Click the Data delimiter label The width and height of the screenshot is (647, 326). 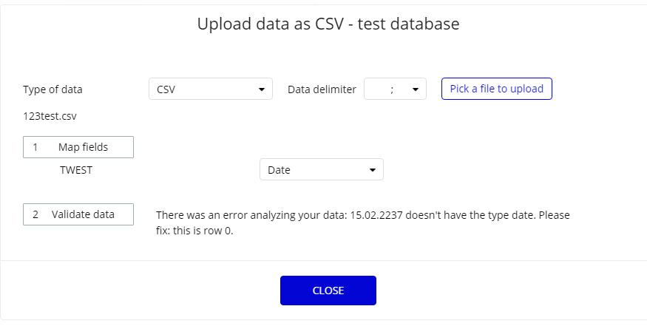tap(322, 89)
